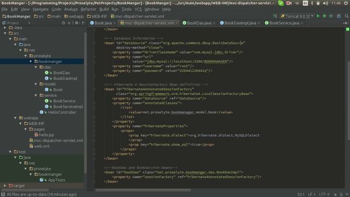This screenshot has height=197, width=350.
Task: Open the Project Structure toolbar icon
Action: click(339, 16)
